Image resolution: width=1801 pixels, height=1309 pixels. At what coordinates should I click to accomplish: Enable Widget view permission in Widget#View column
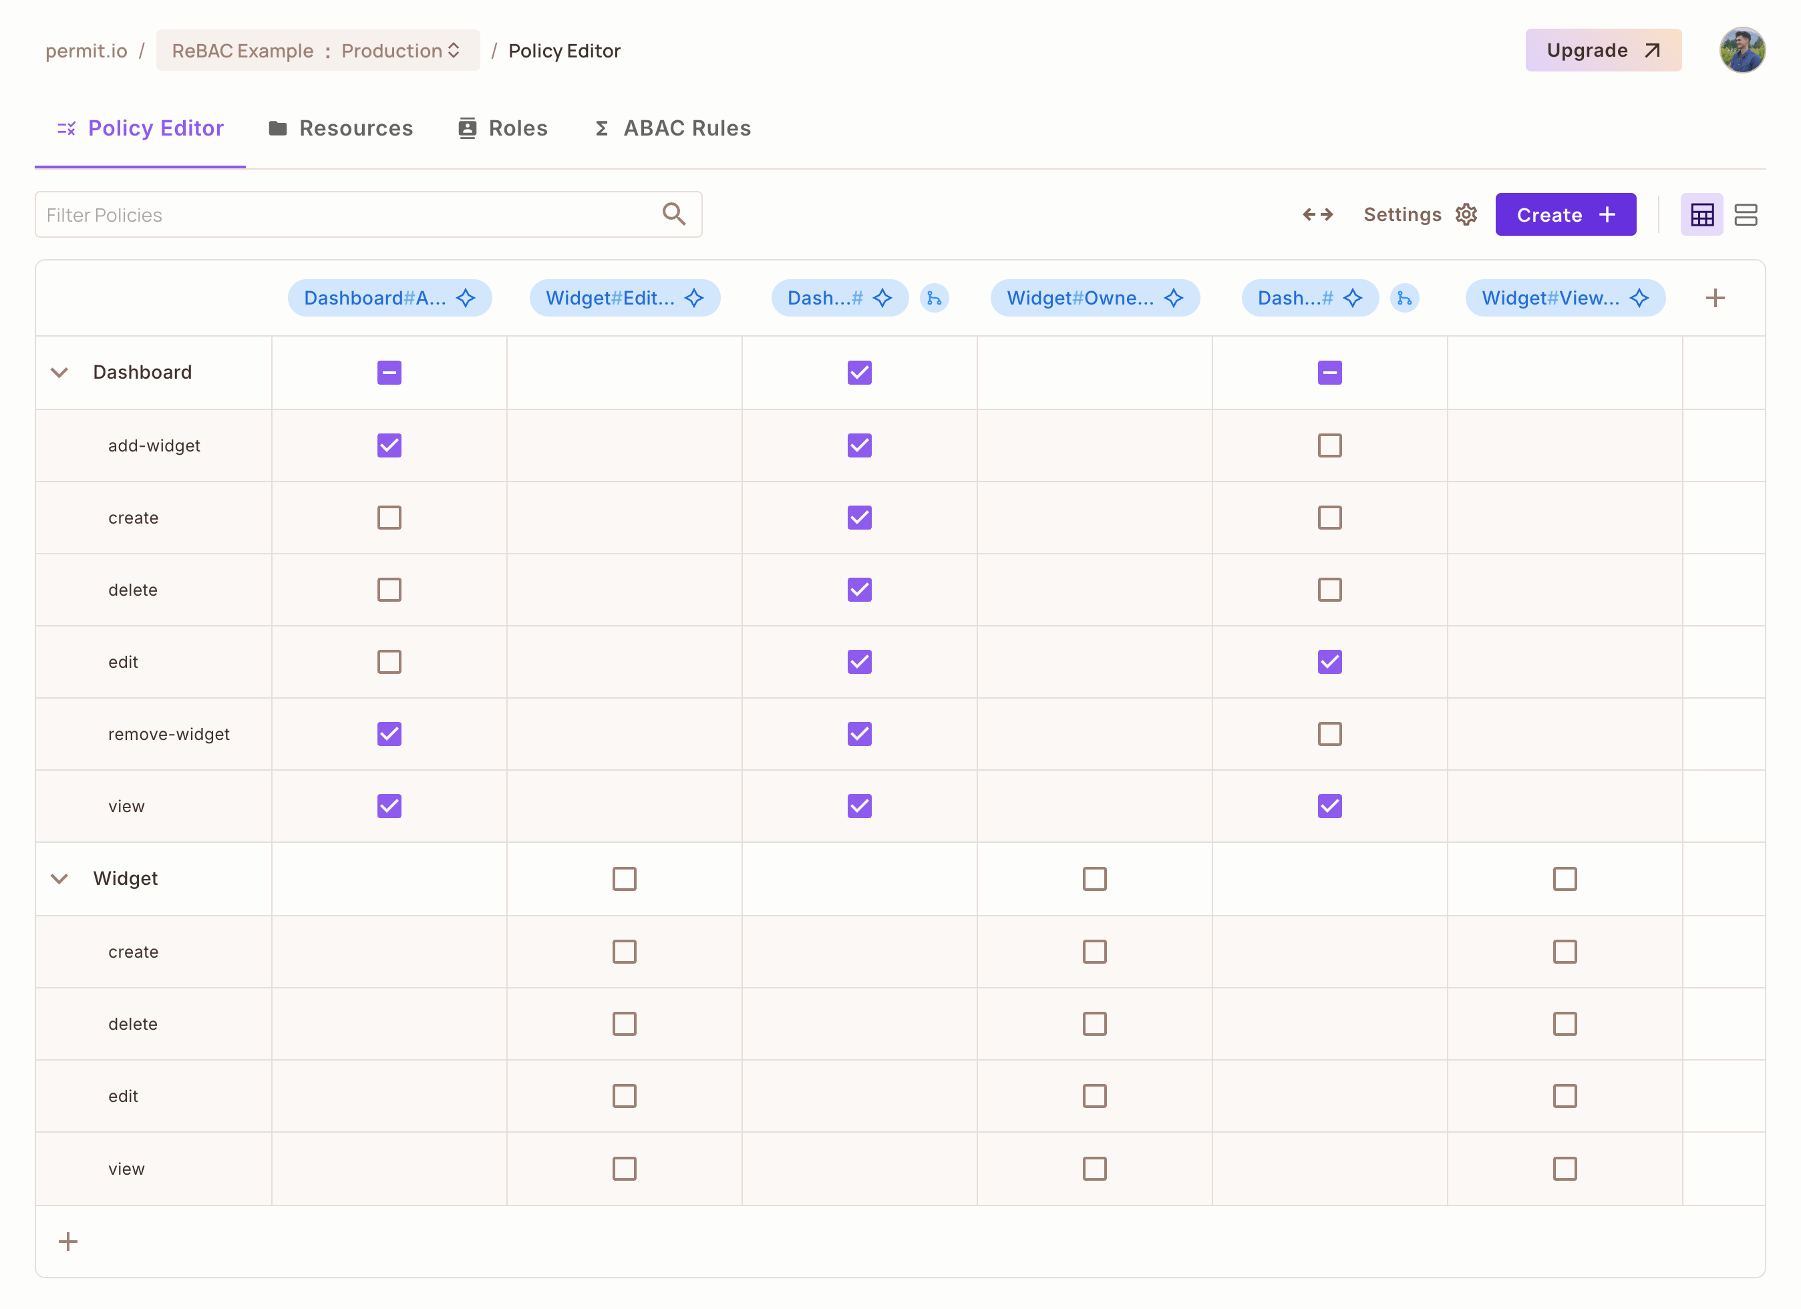point(1565,1169)
